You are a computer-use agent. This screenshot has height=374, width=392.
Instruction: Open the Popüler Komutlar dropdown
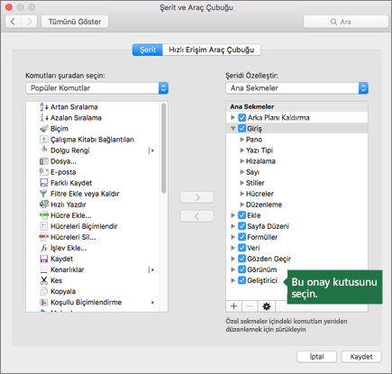click(96, 88)
